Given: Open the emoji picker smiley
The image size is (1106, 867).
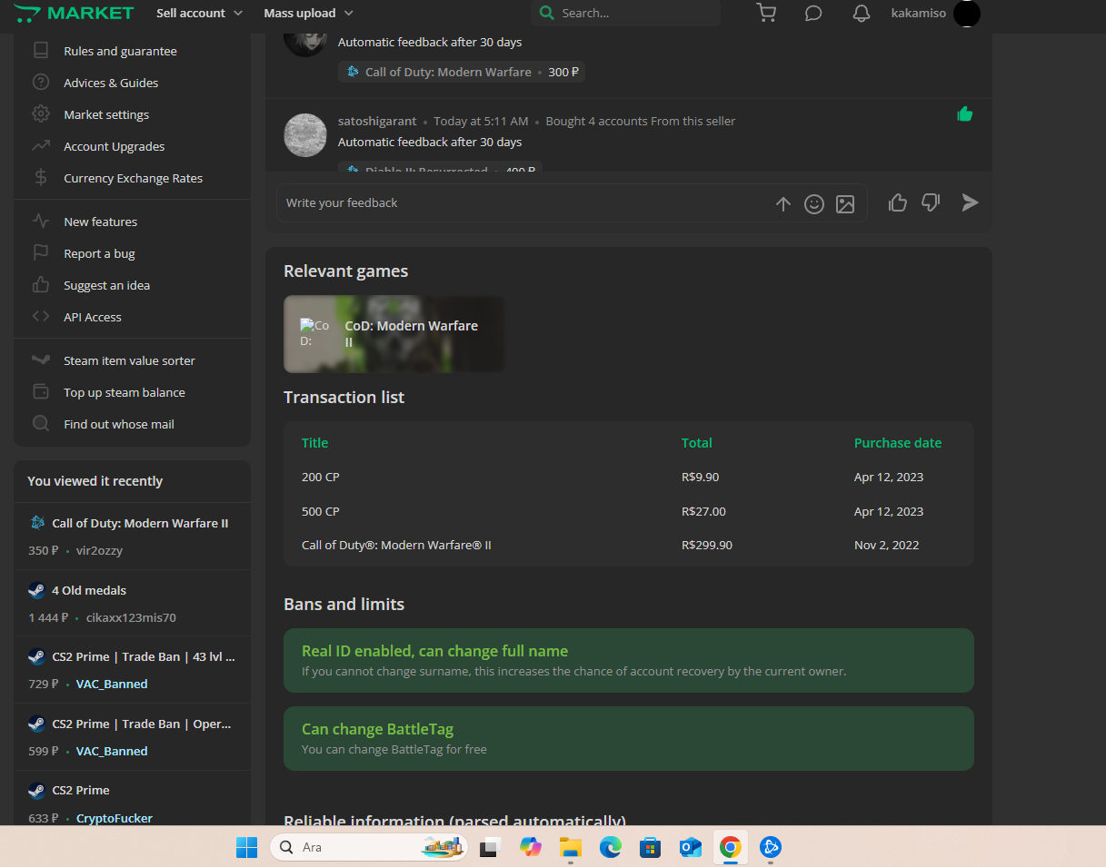Looking at the screenshot, I should (x=814, y=204).
